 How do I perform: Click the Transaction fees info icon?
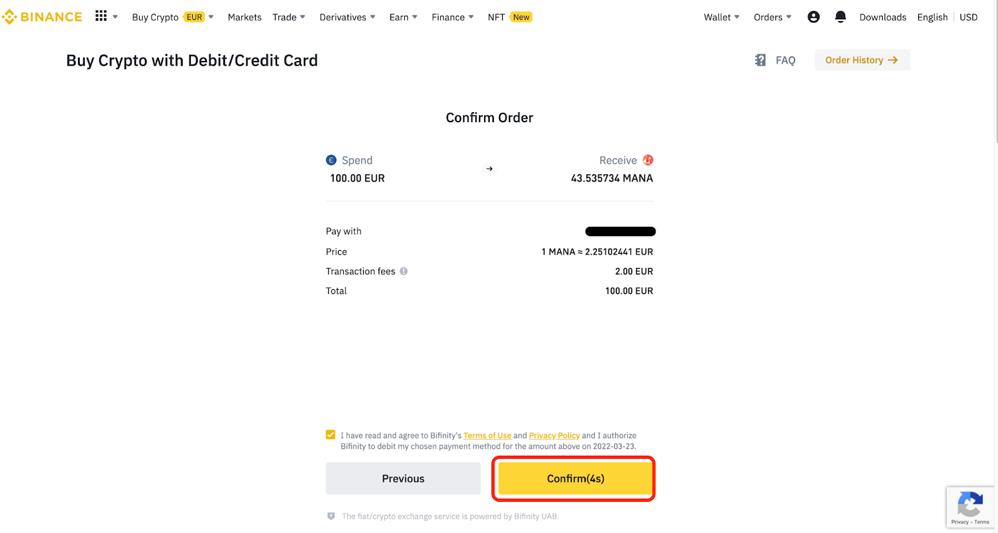(404, 271)
